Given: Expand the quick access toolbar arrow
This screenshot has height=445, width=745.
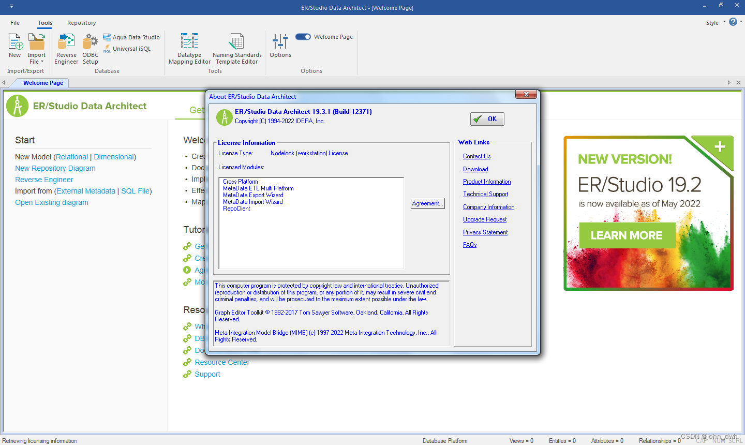Looking at the screenshot, I should (11, 5).
